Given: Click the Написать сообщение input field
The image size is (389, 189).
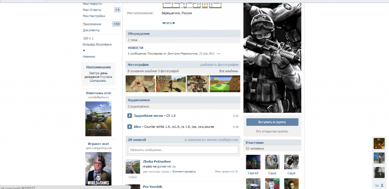Looking at the screenshot, I should pyautogui.click(x=183, y=150).
